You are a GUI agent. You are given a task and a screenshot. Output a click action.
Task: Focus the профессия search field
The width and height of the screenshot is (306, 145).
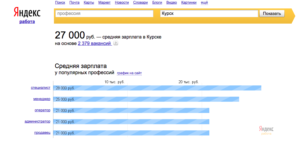105,14
